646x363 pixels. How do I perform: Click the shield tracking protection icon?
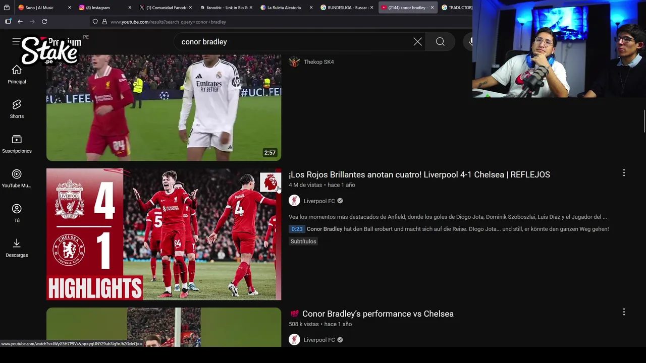pos(95,22)
